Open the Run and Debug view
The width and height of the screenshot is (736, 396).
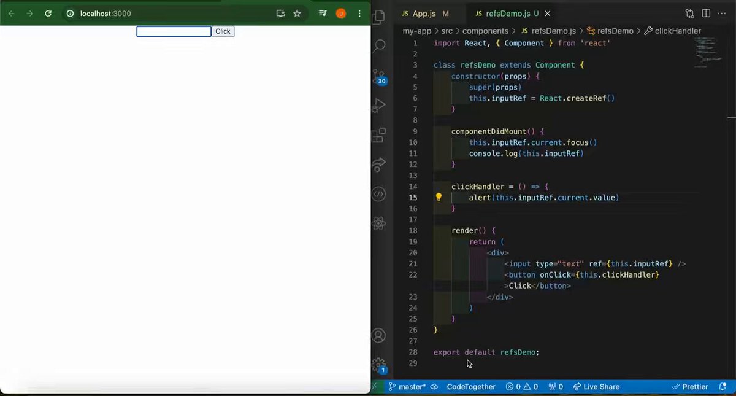(x=379, y=105)
